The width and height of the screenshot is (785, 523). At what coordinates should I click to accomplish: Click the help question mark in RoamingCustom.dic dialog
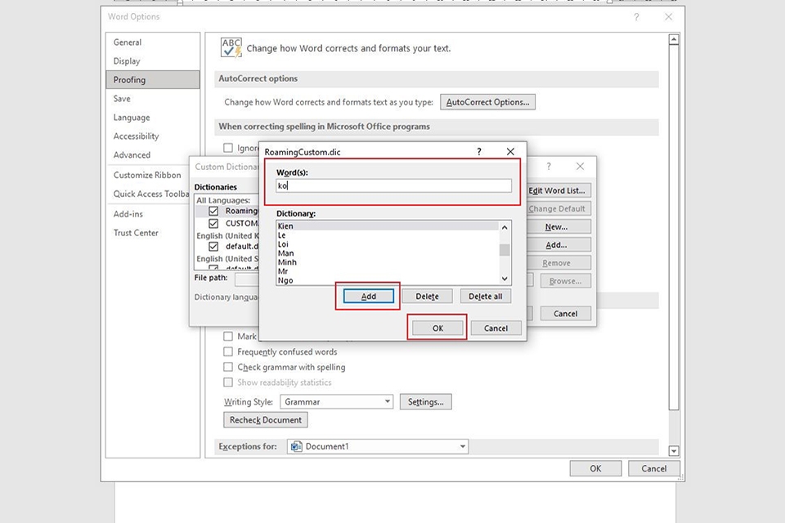479,152
